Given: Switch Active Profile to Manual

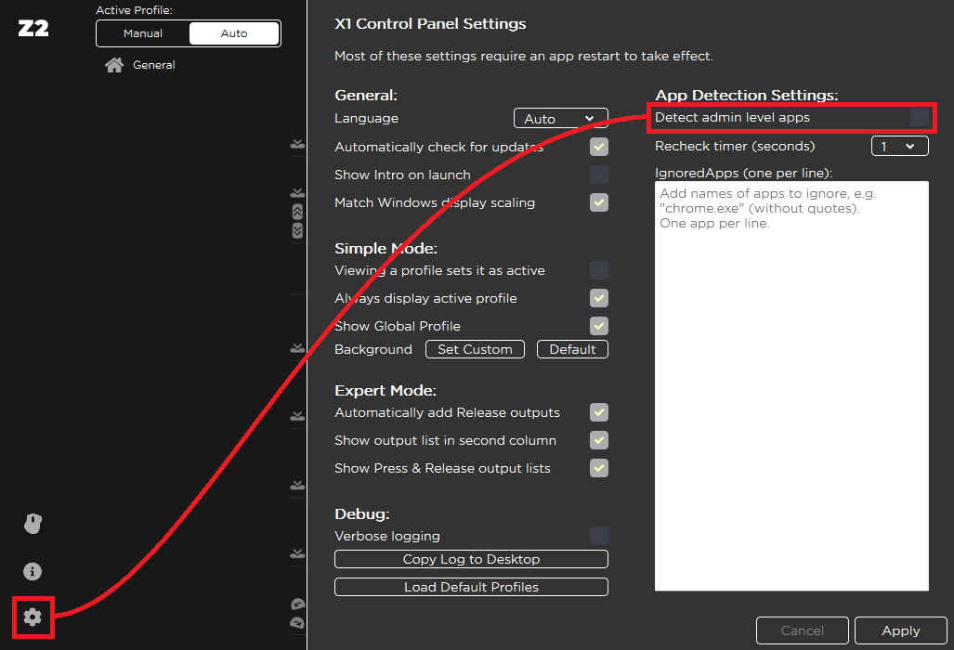Looking at the screenshot, I should point(143,33).
